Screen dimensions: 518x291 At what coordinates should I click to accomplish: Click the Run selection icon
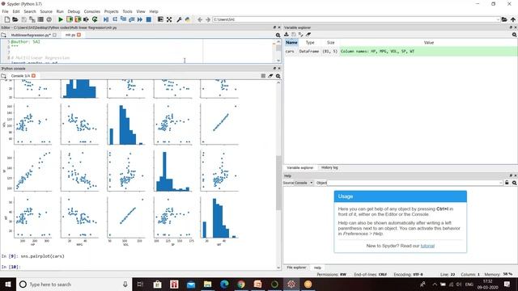point(86,19)
